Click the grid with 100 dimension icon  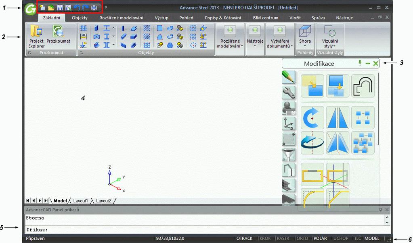84,37
